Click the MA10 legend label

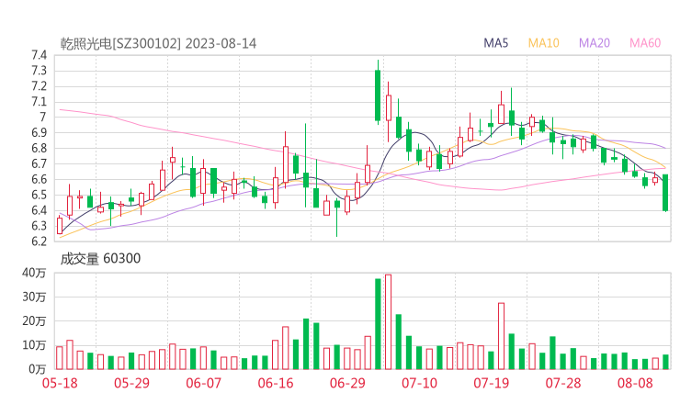543,43
